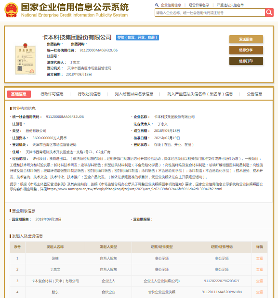Viewport: 278px width, 298px height.
Task: View details for promoter 张嵘
Action: [259, 258]
